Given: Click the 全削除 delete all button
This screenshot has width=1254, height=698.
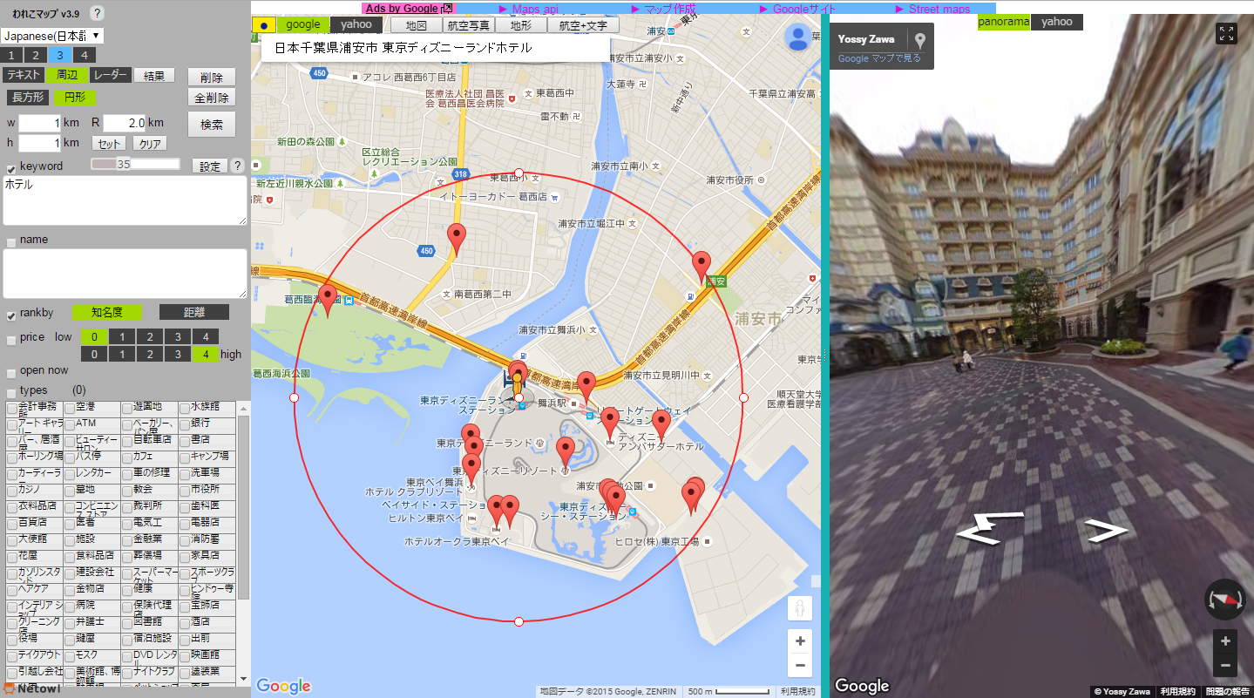Looking at the screenshot, I should (x=212, y=98).
